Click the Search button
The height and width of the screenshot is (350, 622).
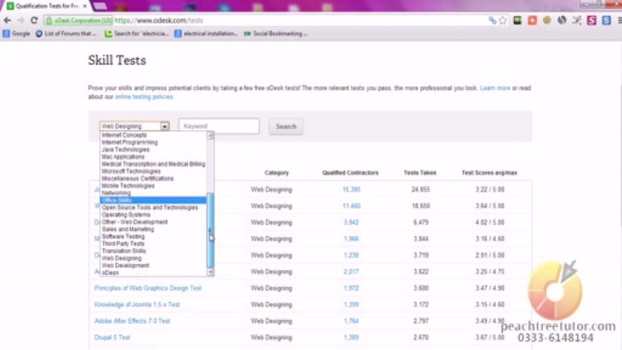286,126
